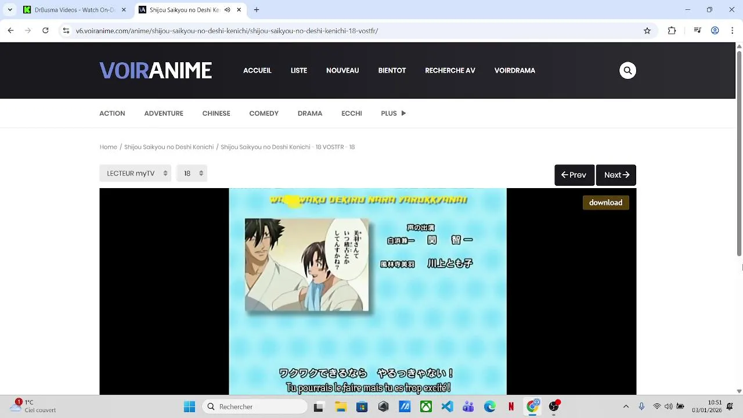Open Task View icon in taskbar

coord(318,407)
